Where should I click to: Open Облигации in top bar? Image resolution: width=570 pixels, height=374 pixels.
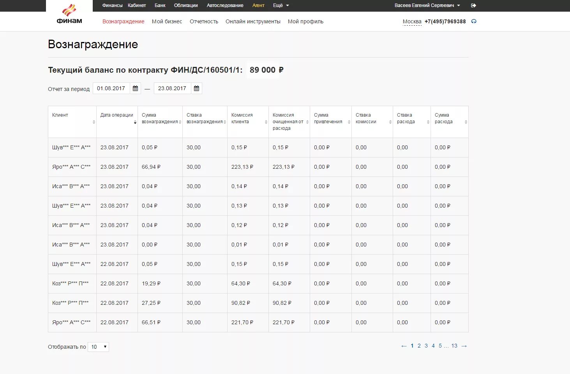coord(186,5)
